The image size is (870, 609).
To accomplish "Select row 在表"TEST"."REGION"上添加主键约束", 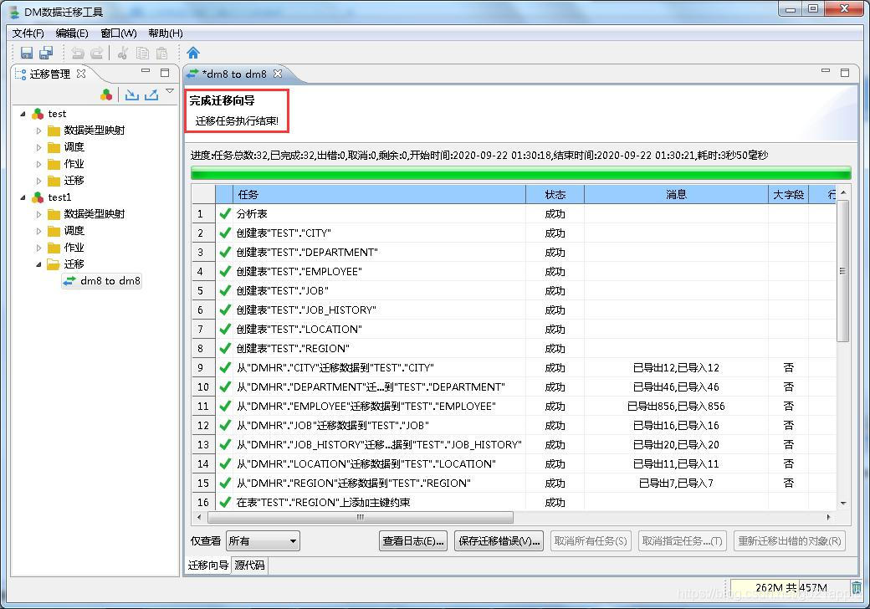I will [514, 503].
